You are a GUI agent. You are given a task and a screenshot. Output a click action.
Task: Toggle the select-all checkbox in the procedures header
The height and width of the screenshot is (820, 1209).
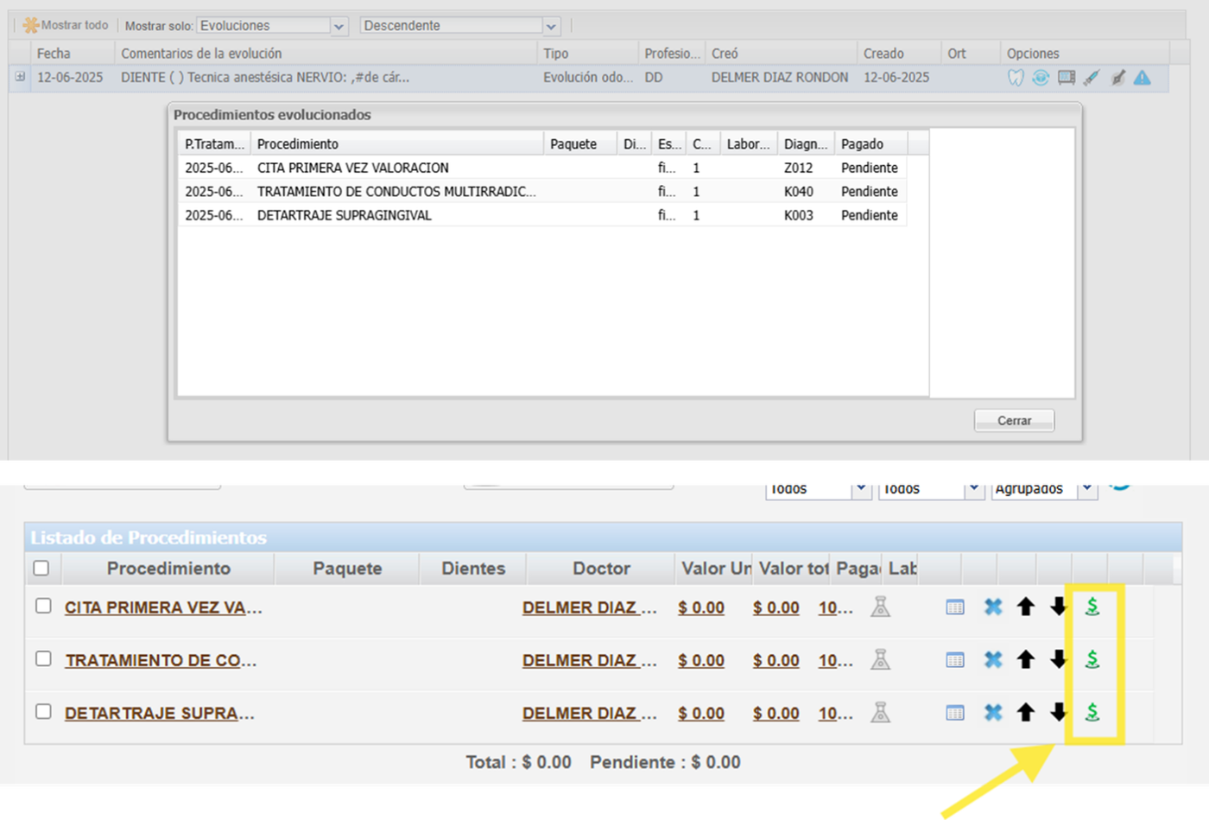coord(41,569)
